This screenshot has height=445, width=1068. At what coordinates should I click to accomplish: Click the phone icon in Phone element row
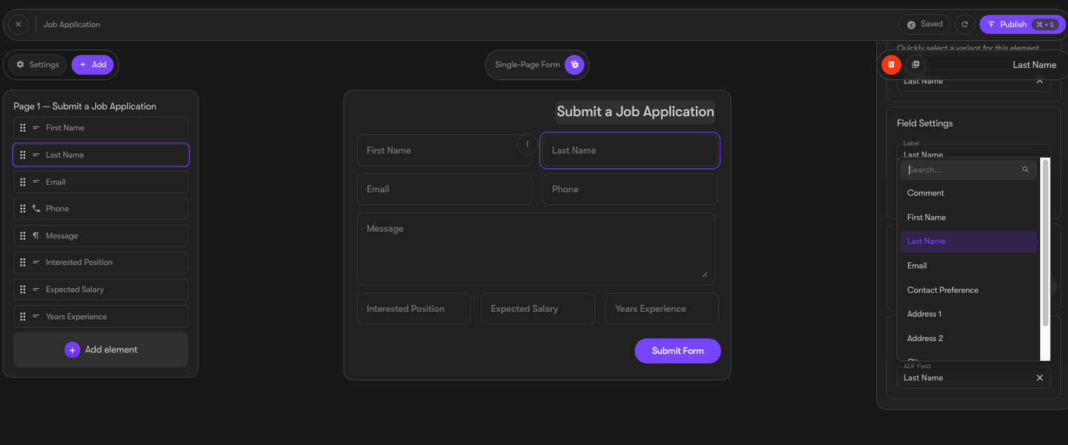[36, 209]
